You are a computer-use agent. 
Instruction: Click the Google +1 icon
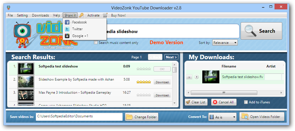point(67,36)
